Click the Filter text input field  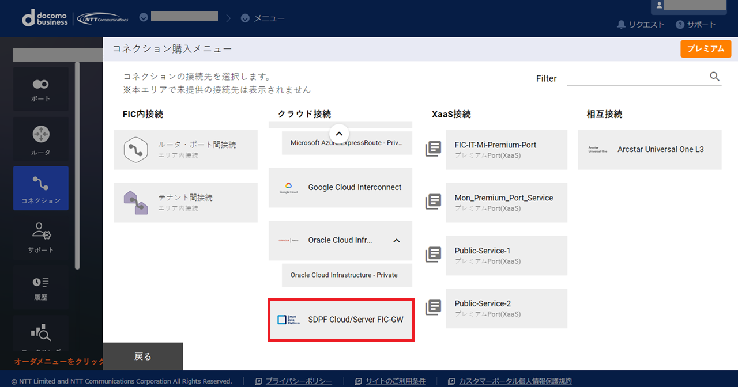(637, 78)
